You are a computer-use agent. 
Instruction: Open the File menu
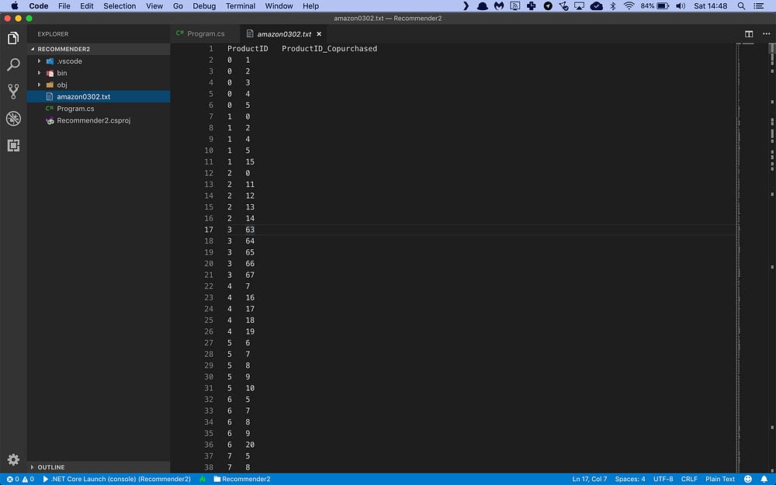point(64,6)
